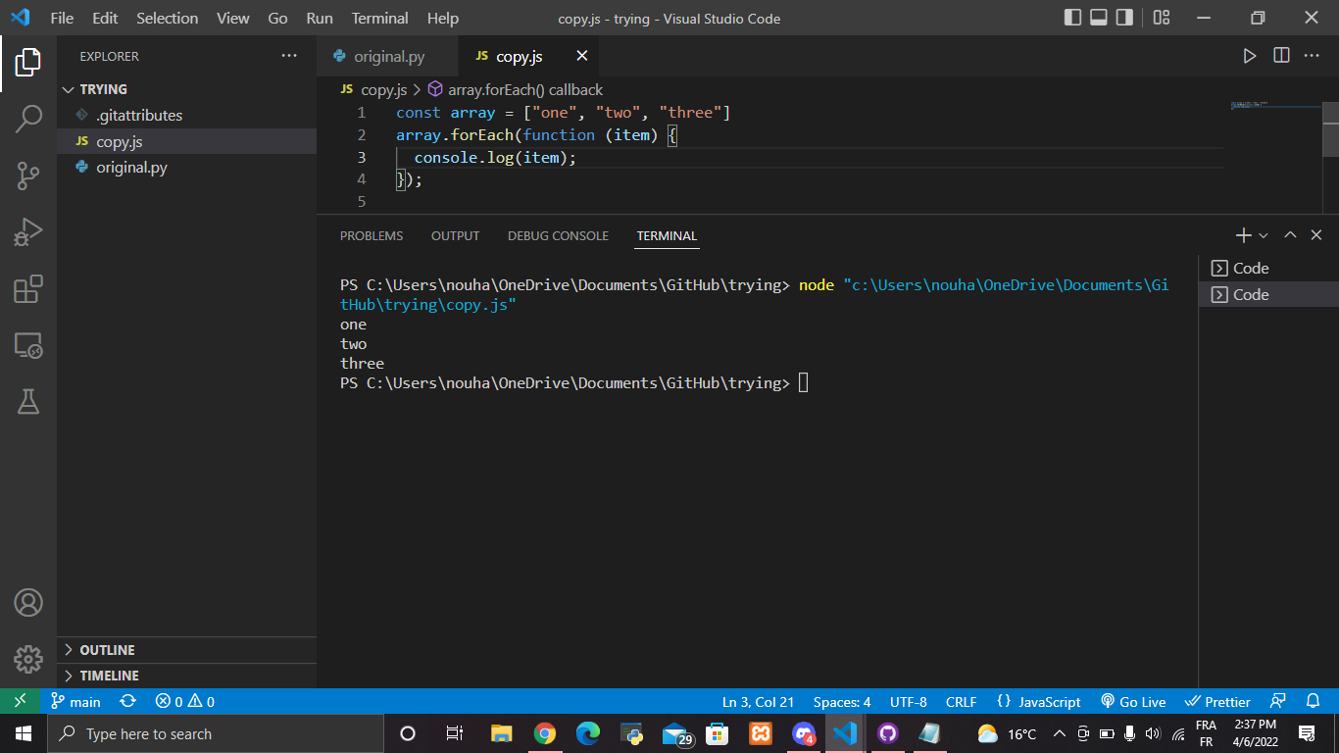1339x753 pixels.
Task: Run copy.js with the play button
Action: [1250, 56]
